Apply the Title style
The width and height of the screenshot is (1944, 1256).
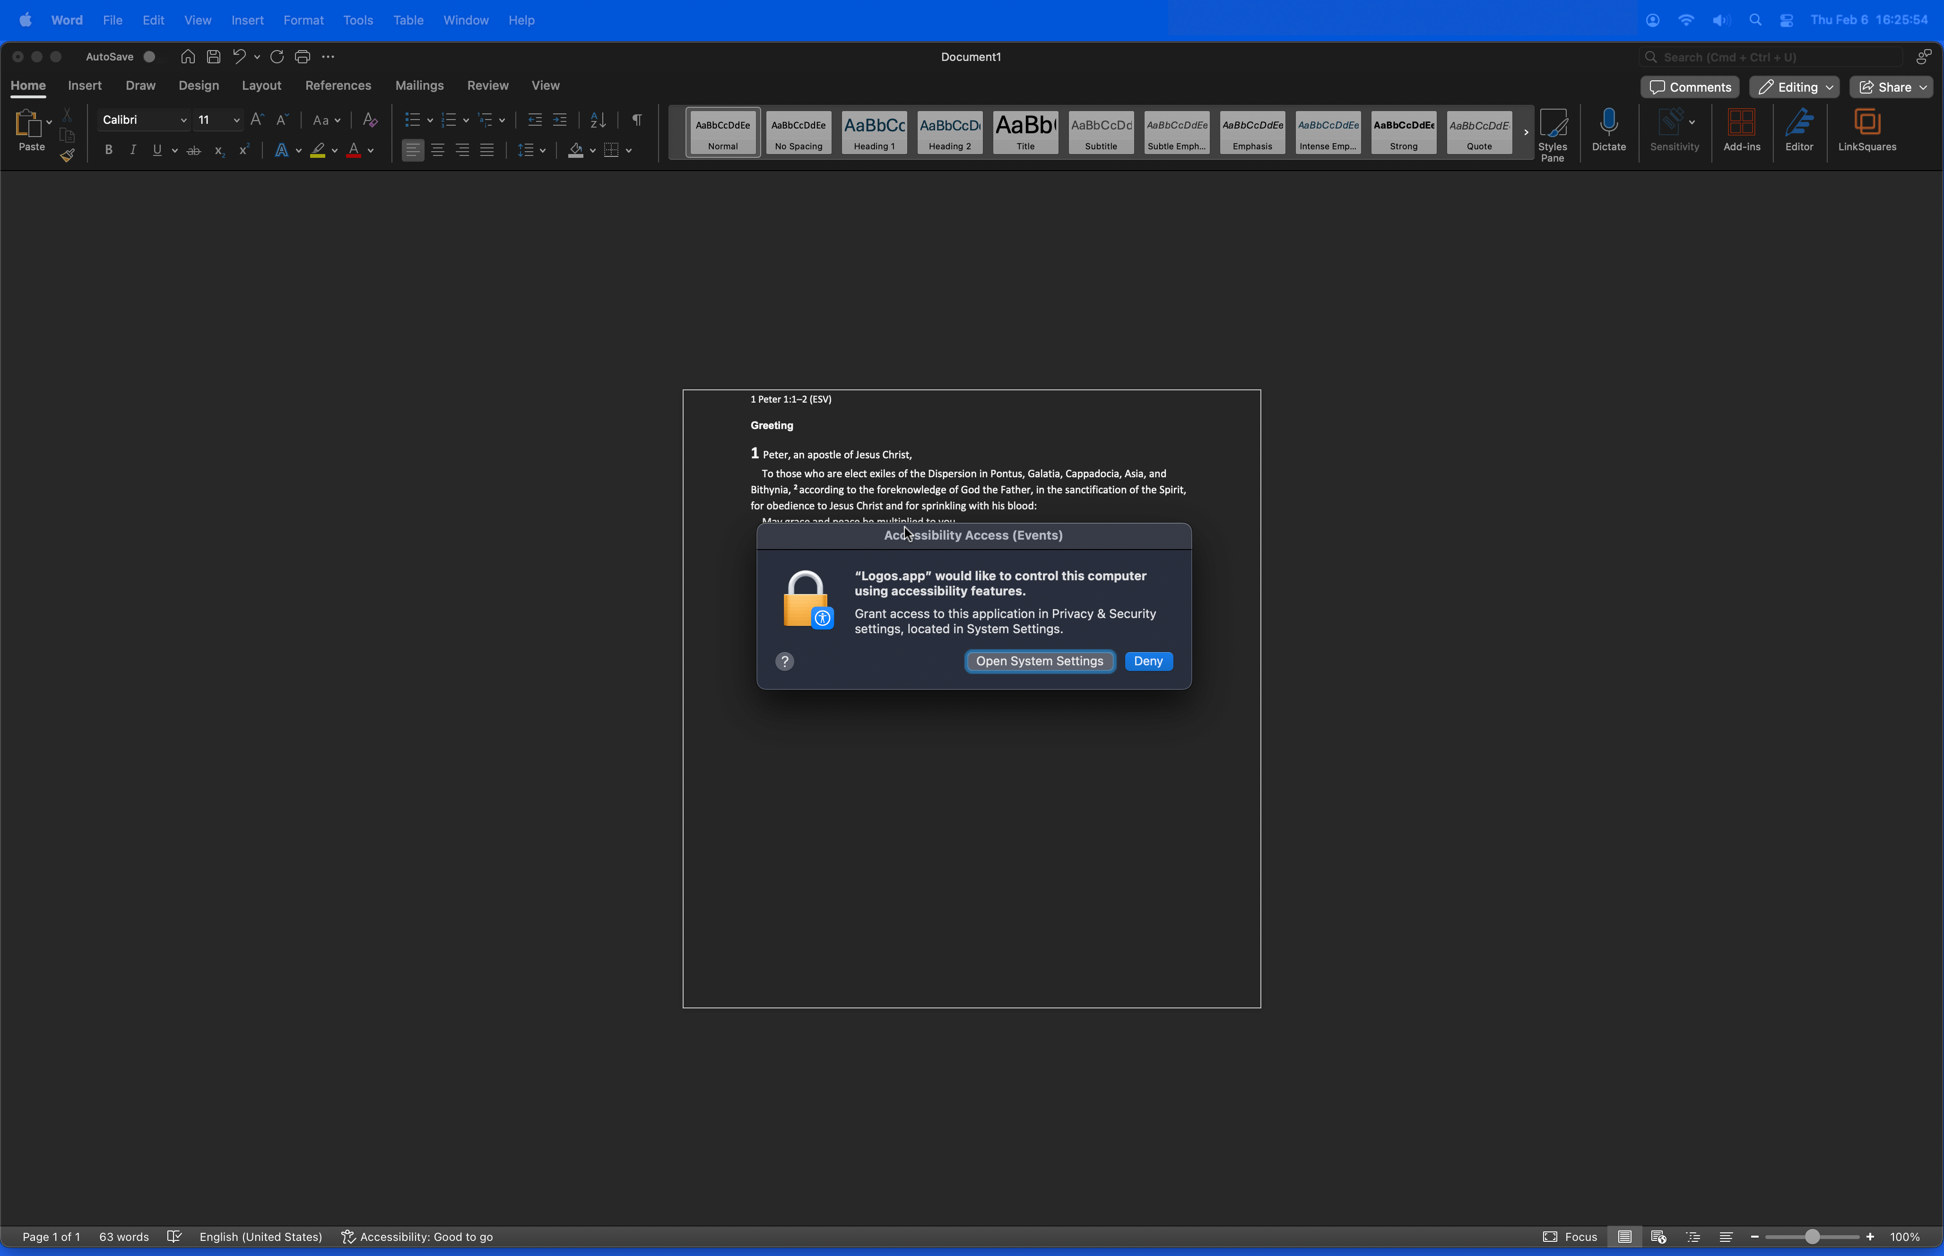[1025, 132]
